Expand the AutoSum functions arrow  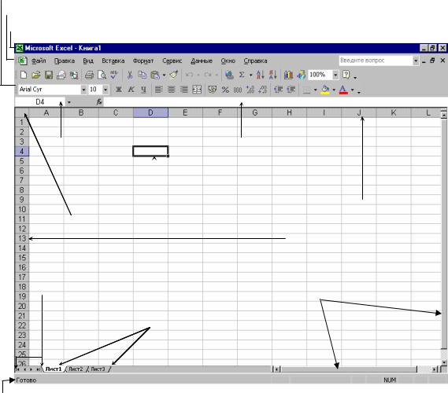250,75
